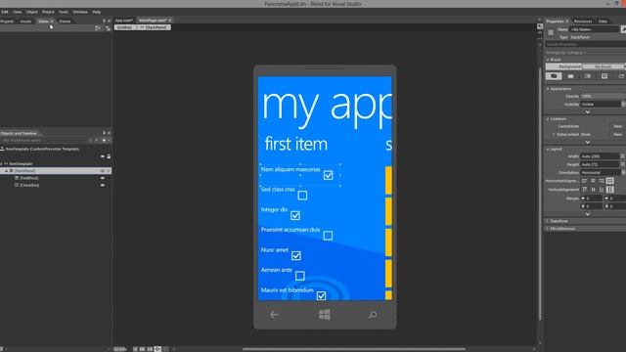
Task: Set Height to Auto icon
Action: point(622,164)
